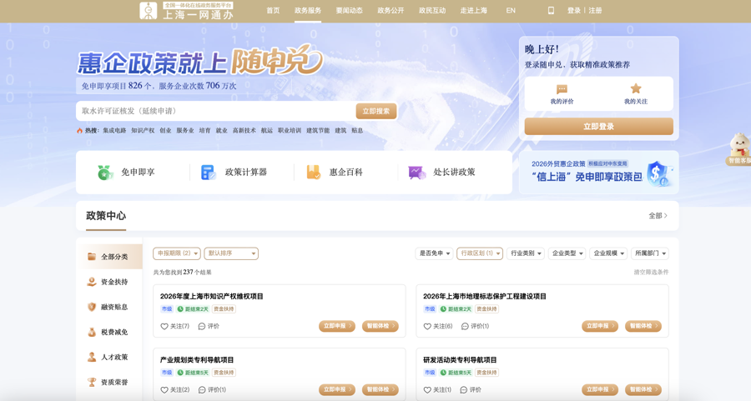This screenshot has width=751, height=401.
Task: Toggle 关注 heart on 地理标志保护工程建设项目
Action: pyautogui.click(x=427, y=326)
